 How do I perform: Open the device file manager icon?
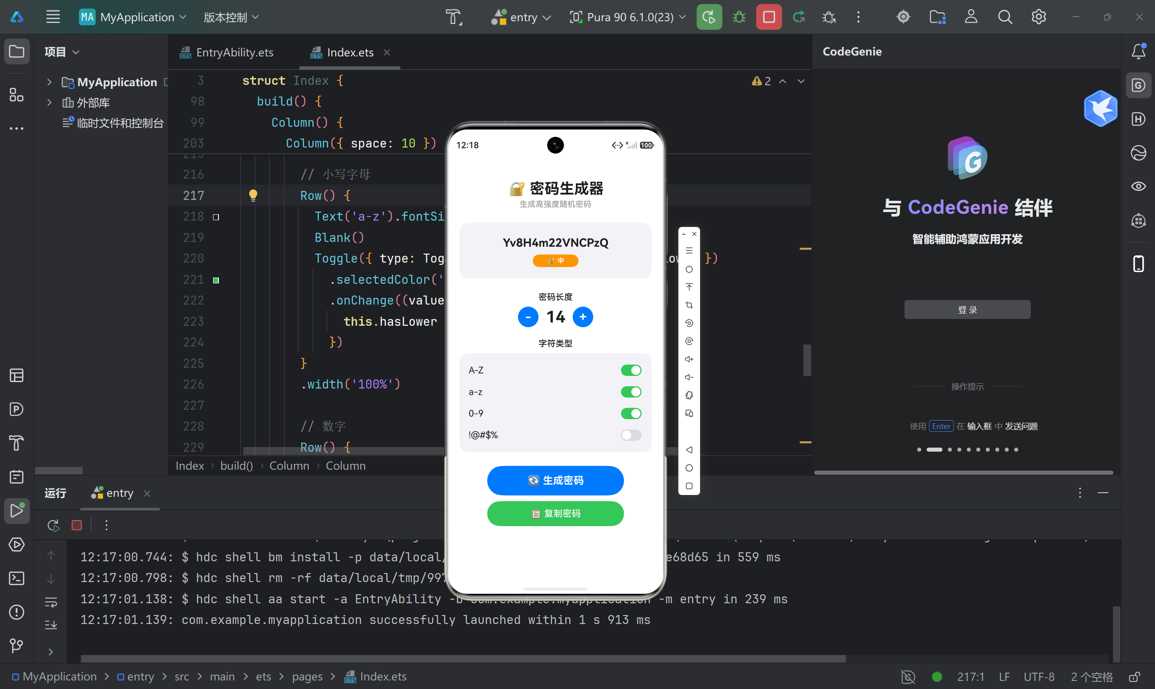pos(937,17)
